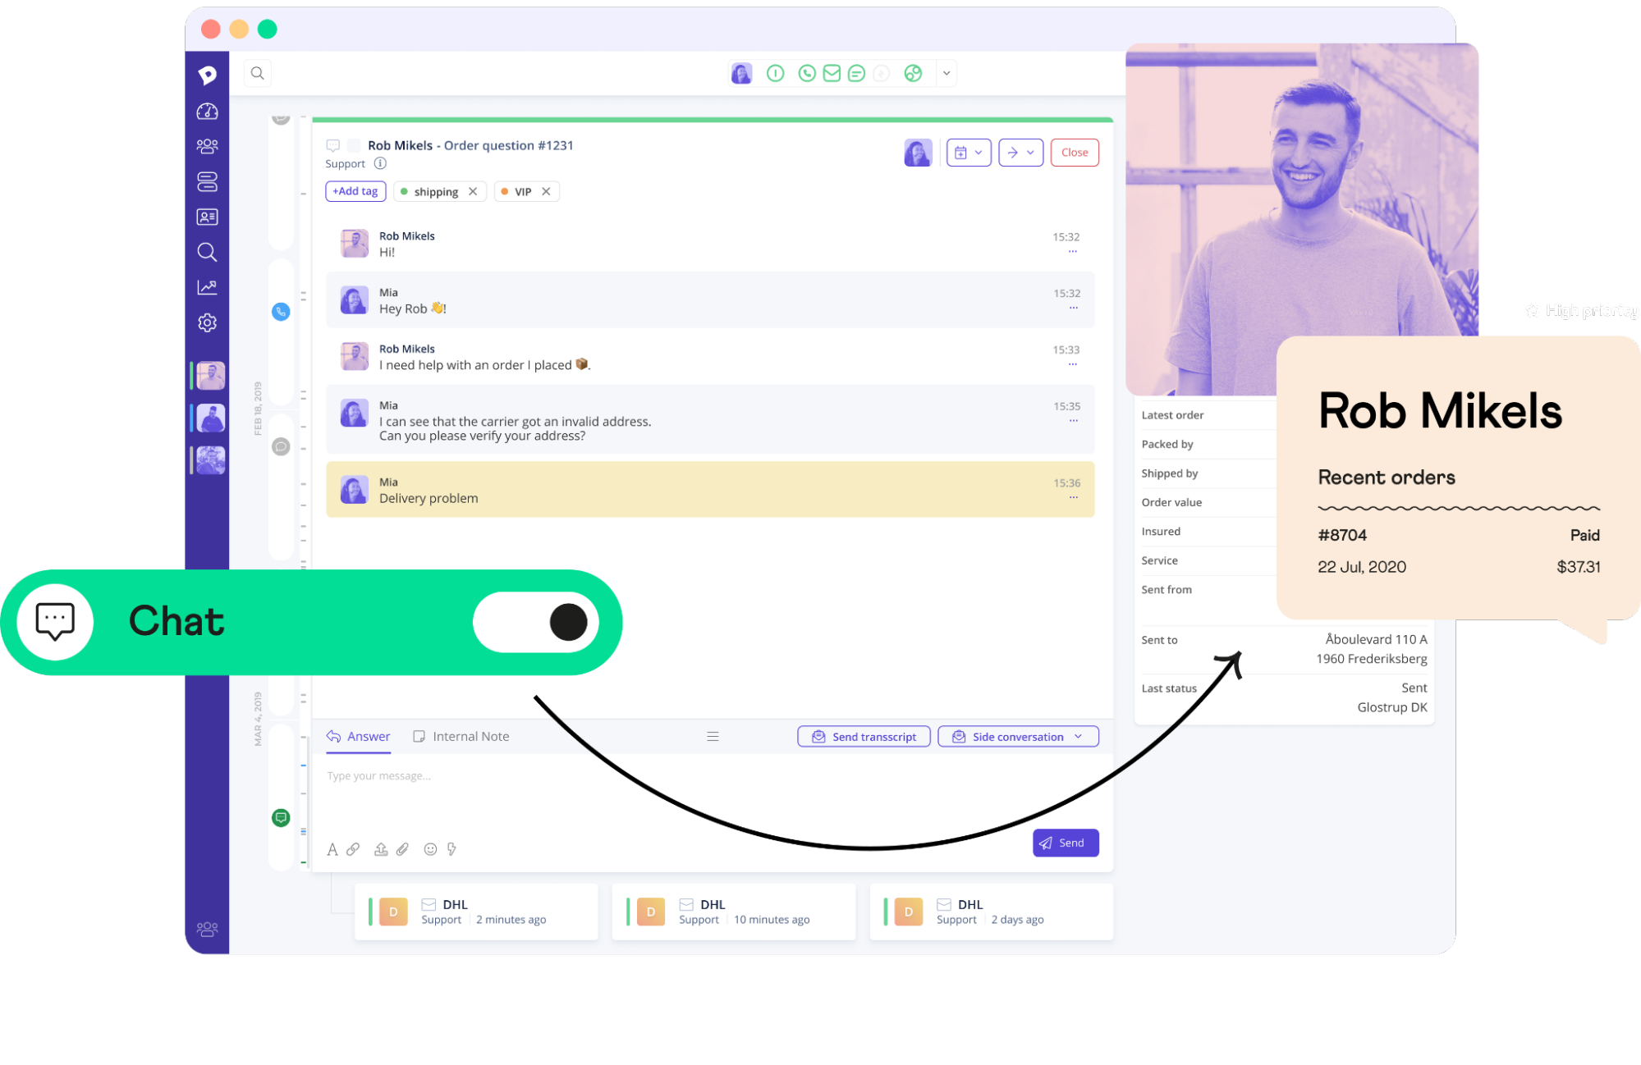
Task: Click the Send transcript button
Action: point(864,736)
